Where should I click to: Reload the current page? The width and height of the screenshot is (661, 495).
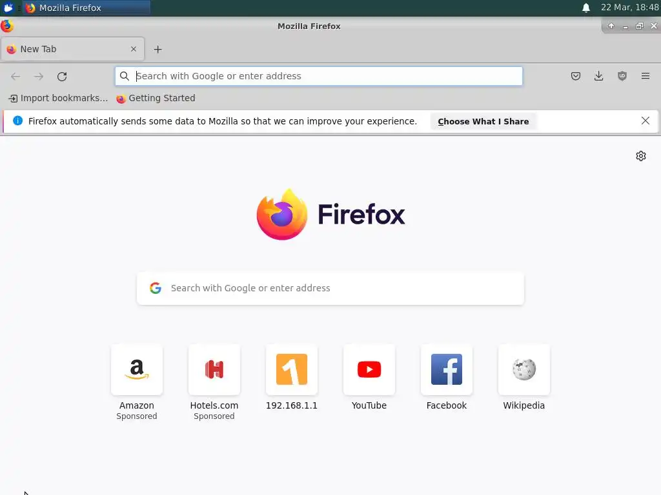click(62, 76)
